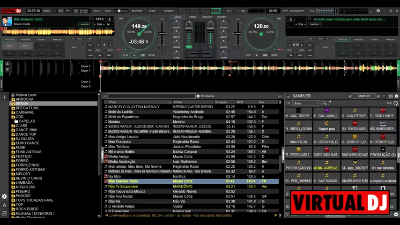Expand the Música Local tree node
400x225 pixels.
click(10, 95)
